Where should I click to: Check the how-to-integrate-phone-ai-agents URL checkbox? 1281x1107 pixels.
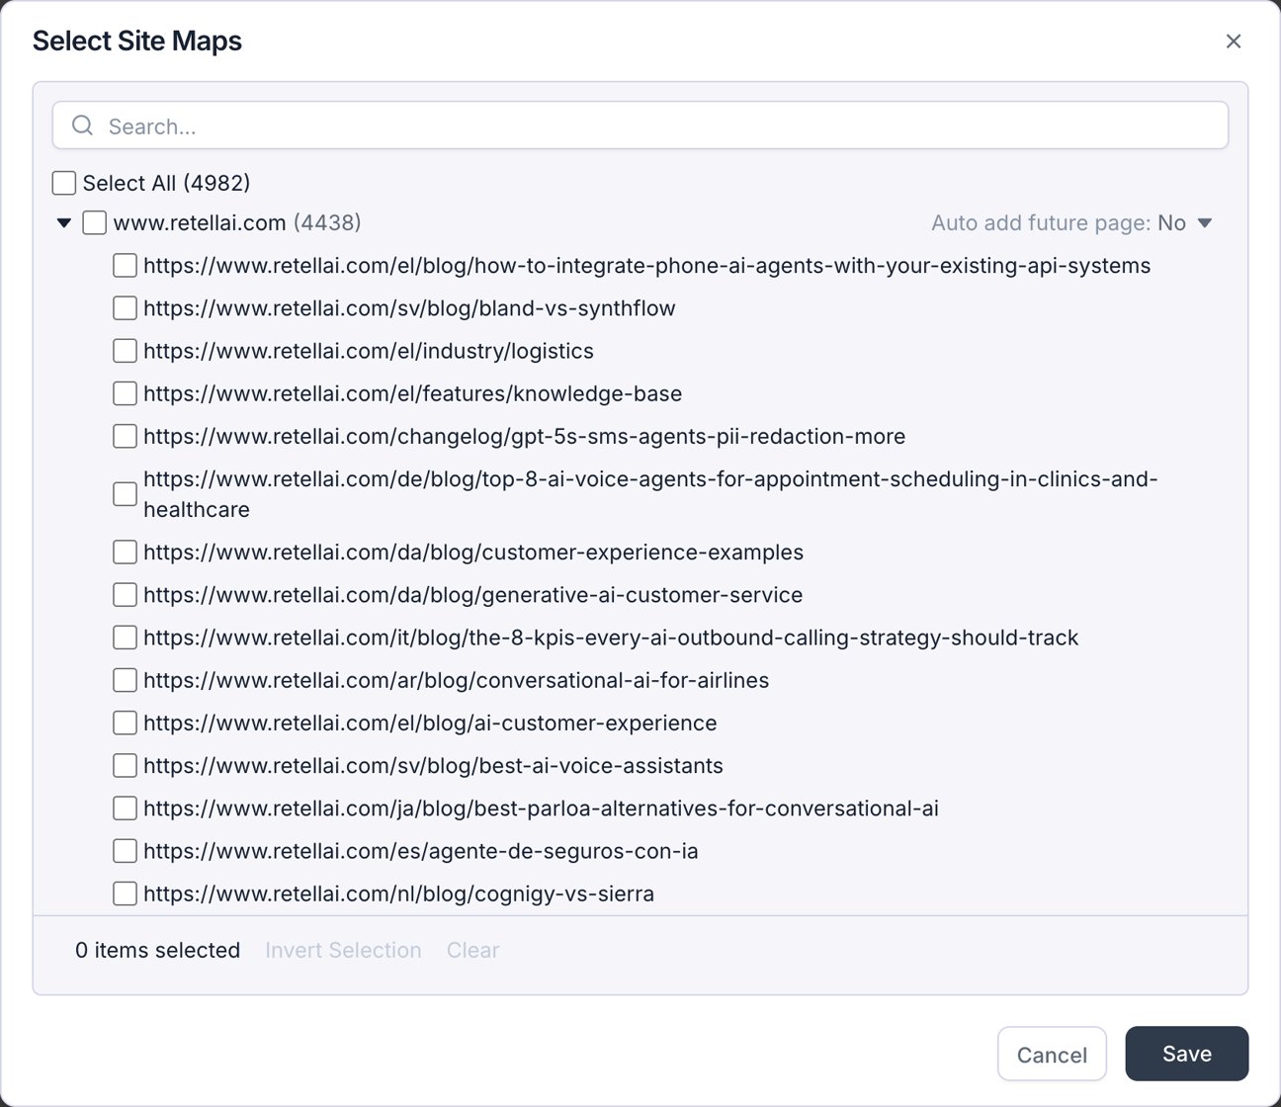pyautogui.click(x=125, y=265)
